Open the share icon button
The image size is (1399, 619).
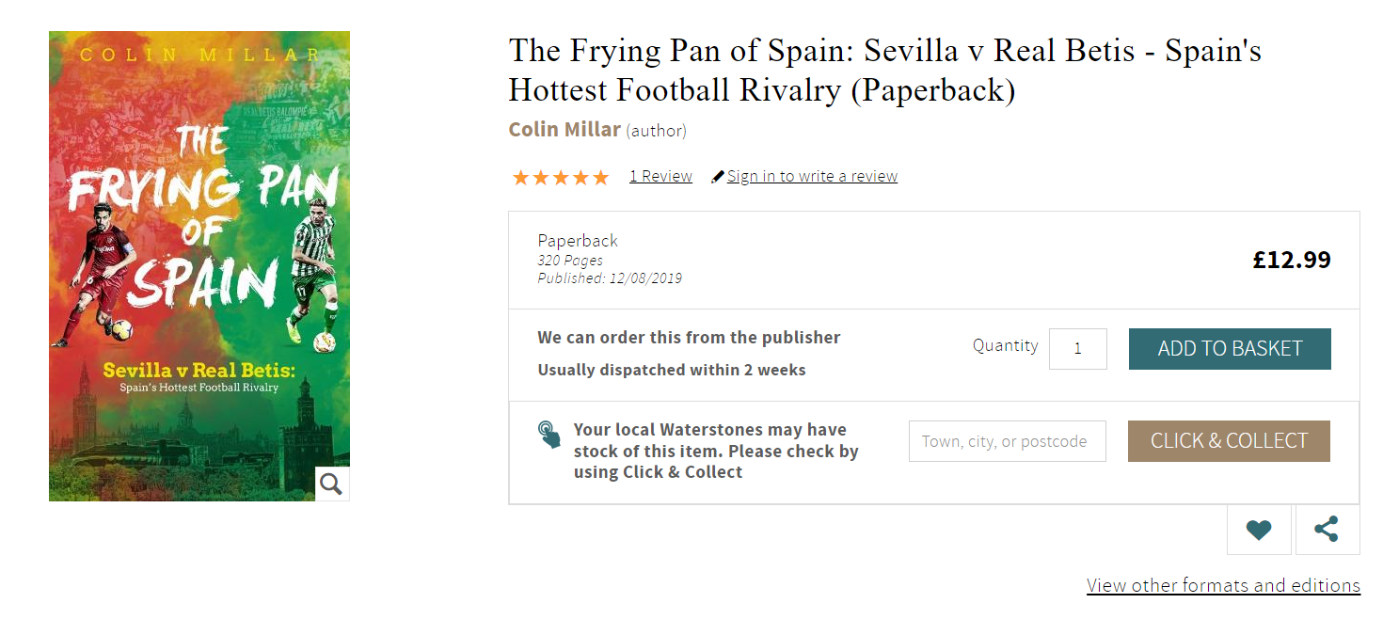tap(1327, 531)
